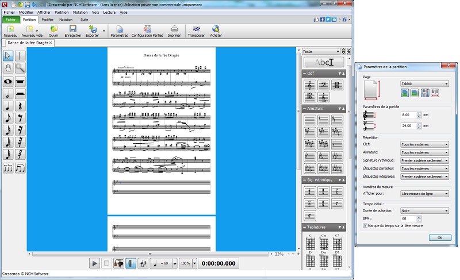
Task: Click Acheter toolbar icon
Action: pyautogui.click(x=216, y=31)
